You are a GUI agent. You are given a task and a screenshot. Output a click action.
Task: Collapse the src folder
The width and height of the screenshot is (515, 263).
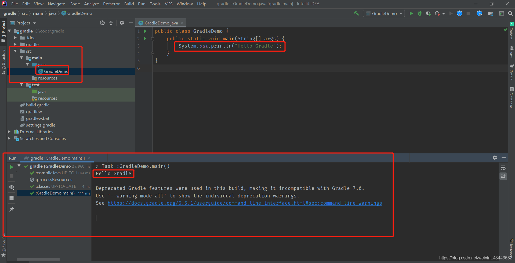[15, 51]
